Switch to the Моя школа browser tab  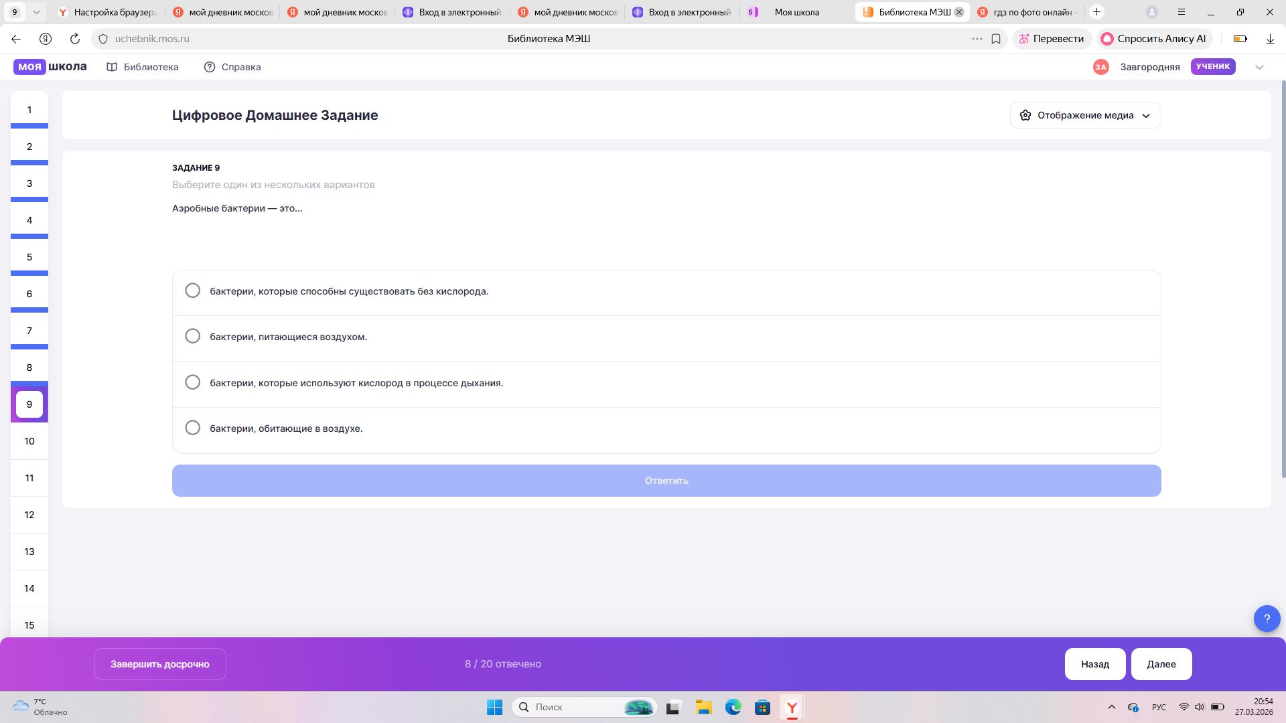pyautogui.click(x=796, y=12)
